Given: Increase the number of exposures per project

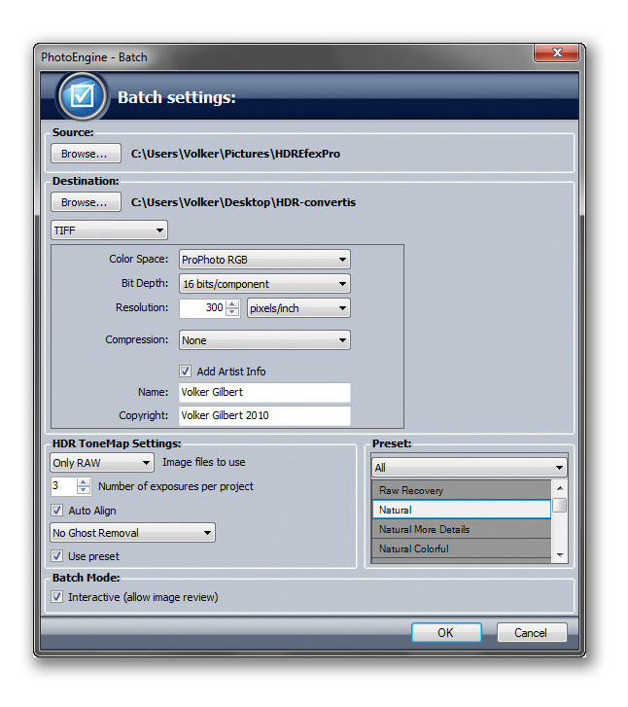Looking at the screenshot, I should pyautogui.click(x=84, y=482).
